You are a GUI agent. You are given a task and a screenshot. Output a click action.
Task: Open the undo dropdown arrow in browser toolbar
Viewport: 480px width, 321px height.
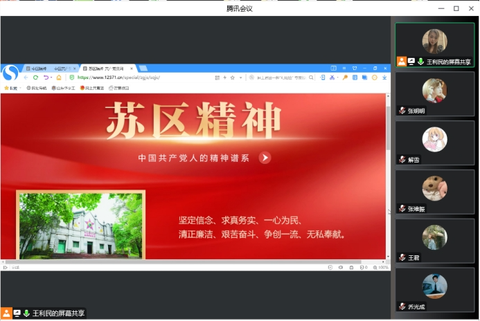point(51,77)
